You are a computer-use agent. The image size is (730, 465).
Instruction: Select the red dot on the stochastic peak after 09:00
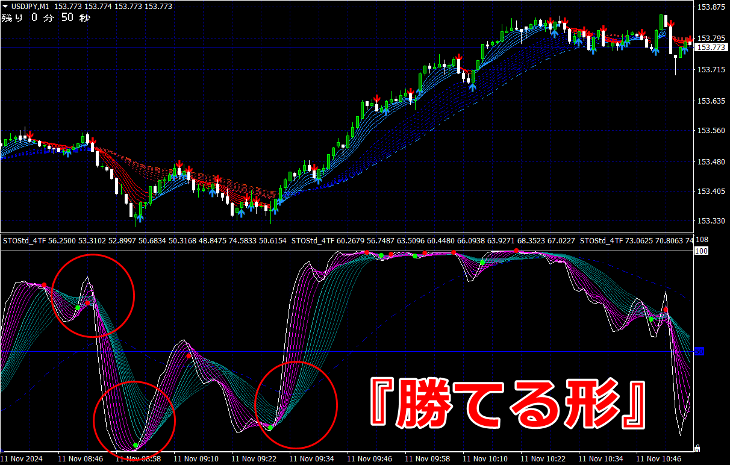pos(189,356)
